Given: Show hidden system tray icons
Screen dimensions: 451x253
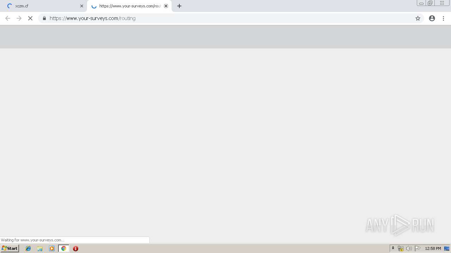Looking at the screenshot, I should 393,248.
